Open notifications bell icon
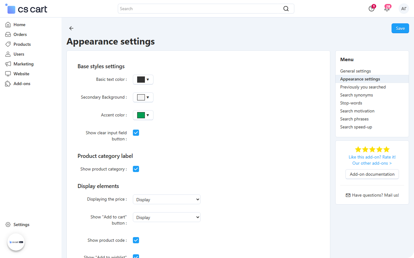This screenshot has height=258, width=414. 387,9
